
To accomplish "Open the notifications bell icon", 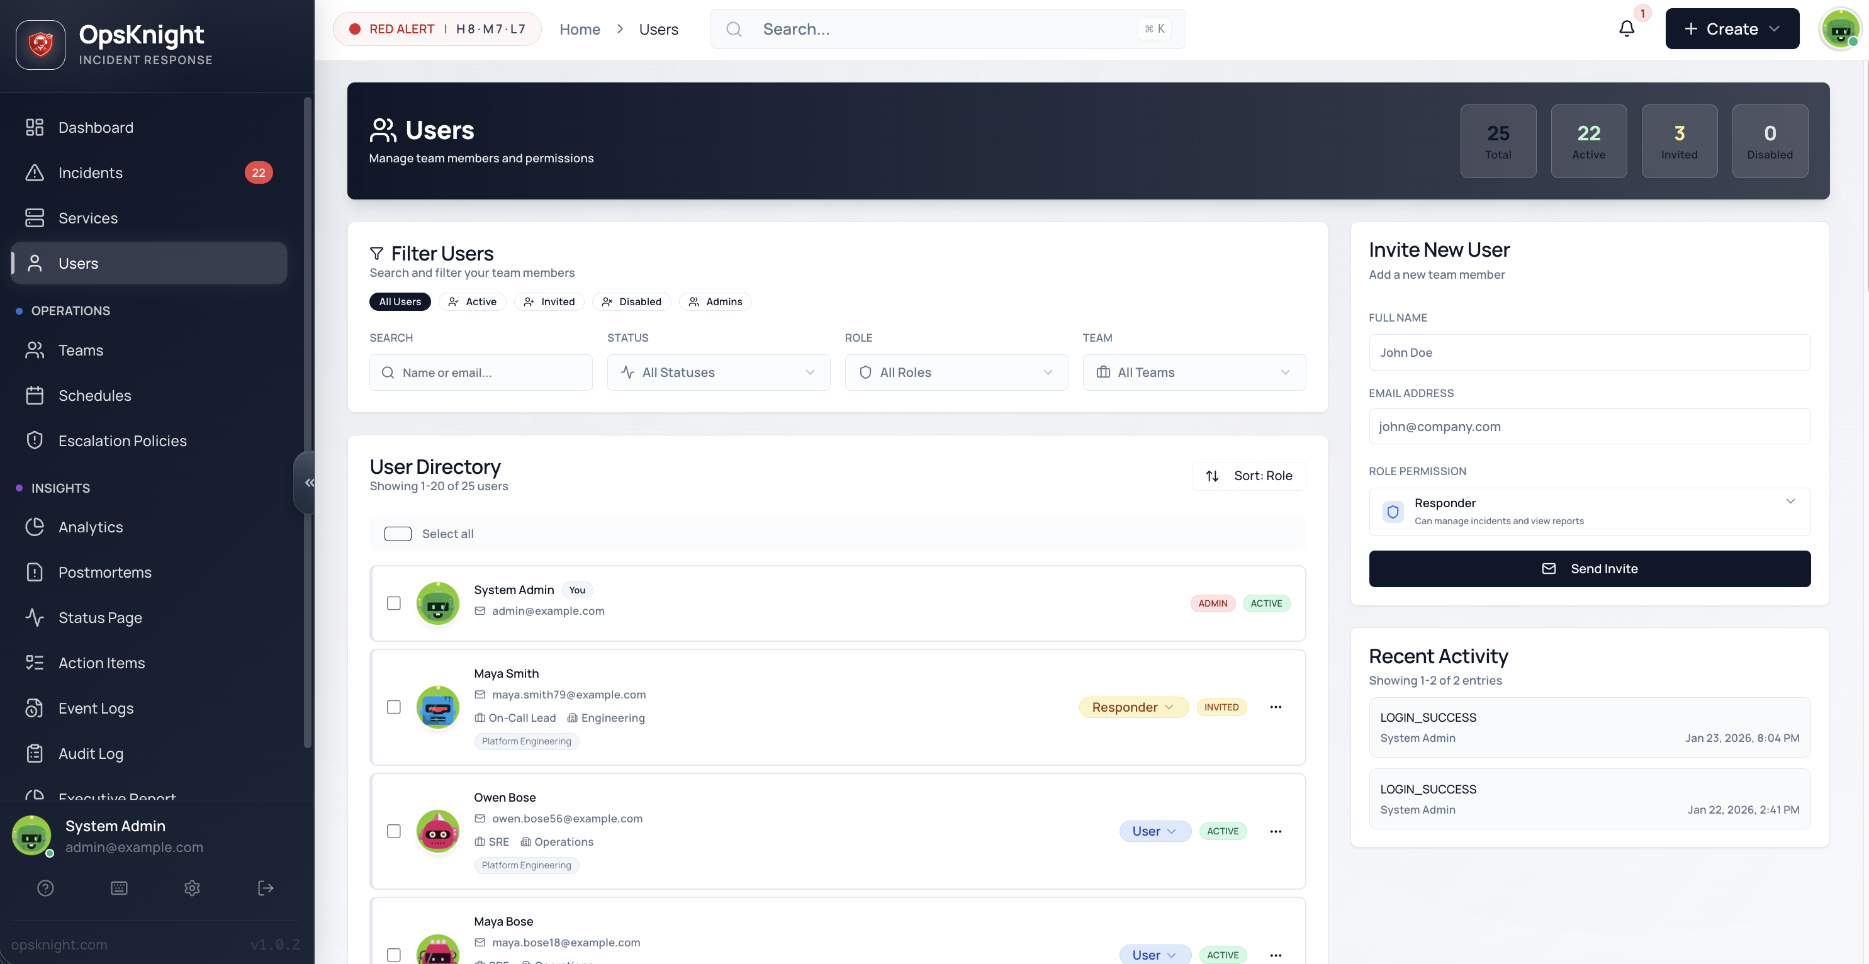I will [1627, 28].
